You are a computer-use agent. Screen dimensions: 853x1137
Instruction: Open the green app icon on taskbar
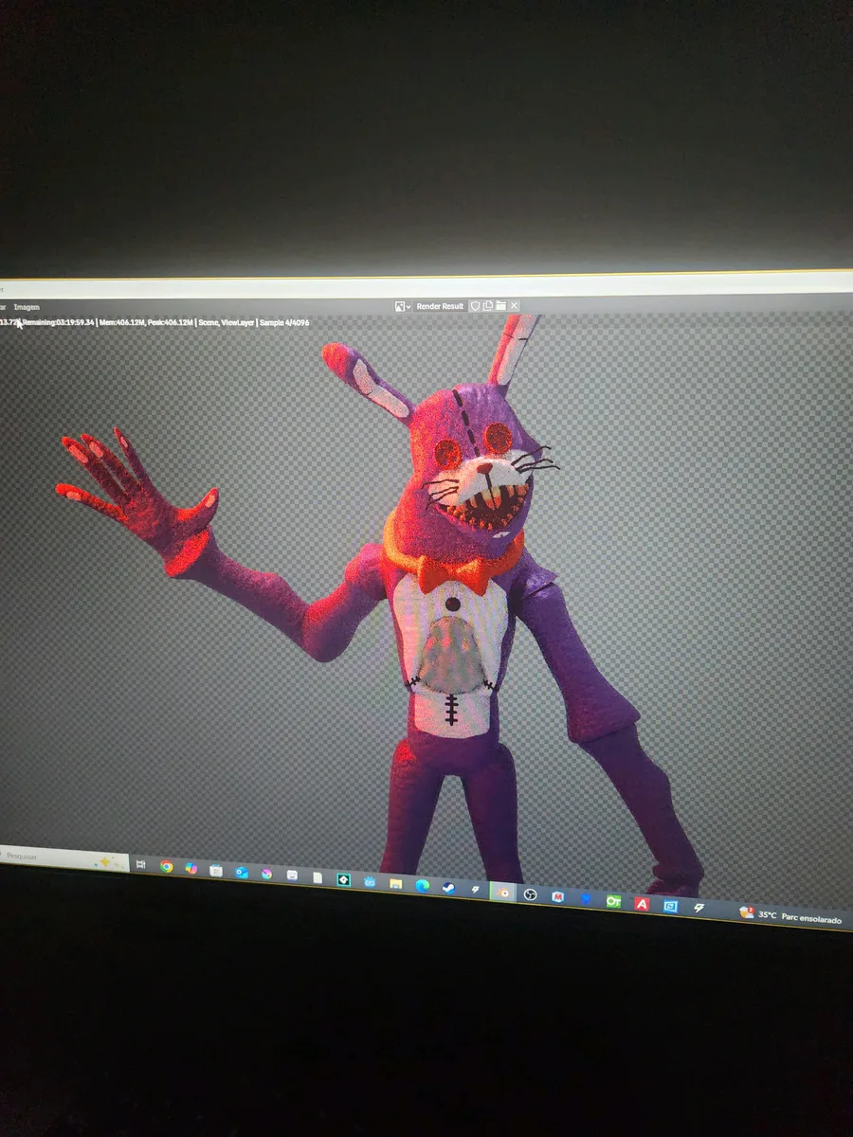pos(613,901)
